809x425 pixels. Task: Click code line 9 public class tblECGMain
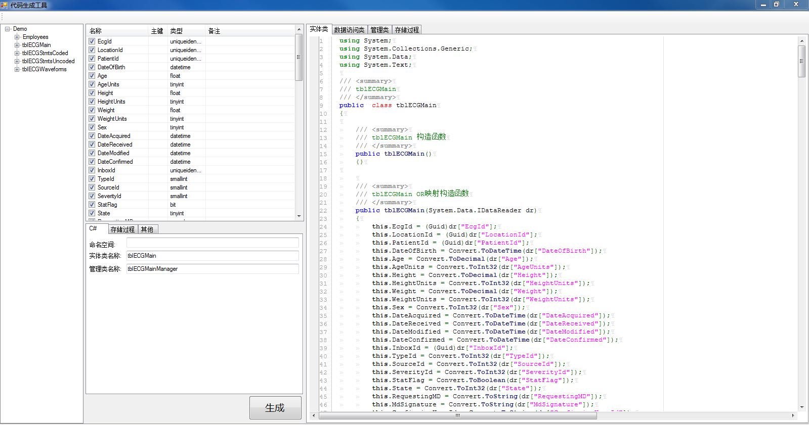388,105
